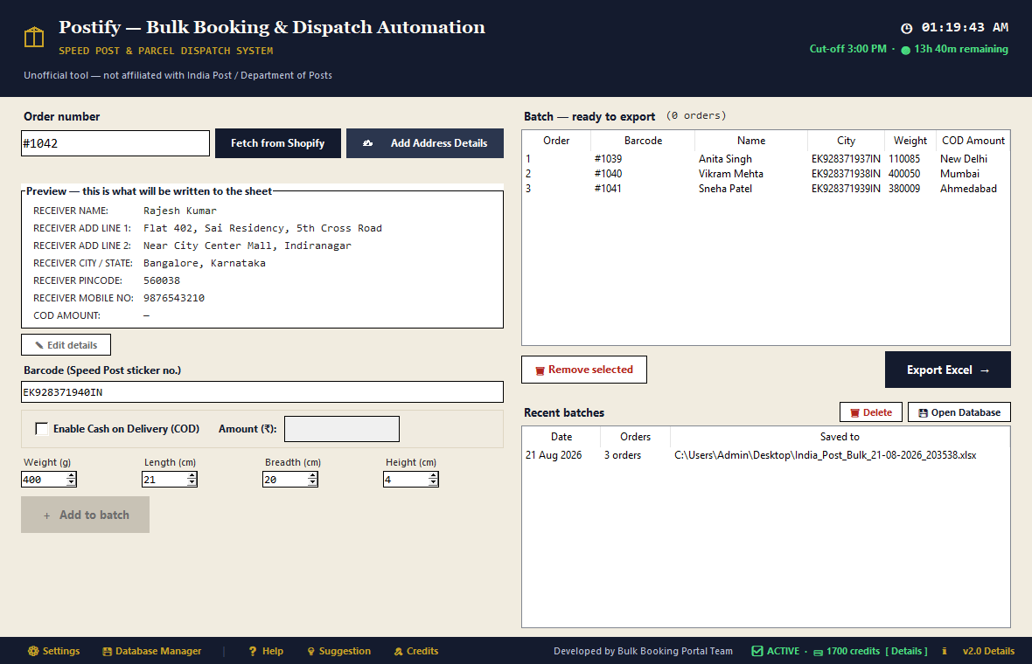Open the Credits link in the footer
1032x664 pixels.
click(416, 651)
